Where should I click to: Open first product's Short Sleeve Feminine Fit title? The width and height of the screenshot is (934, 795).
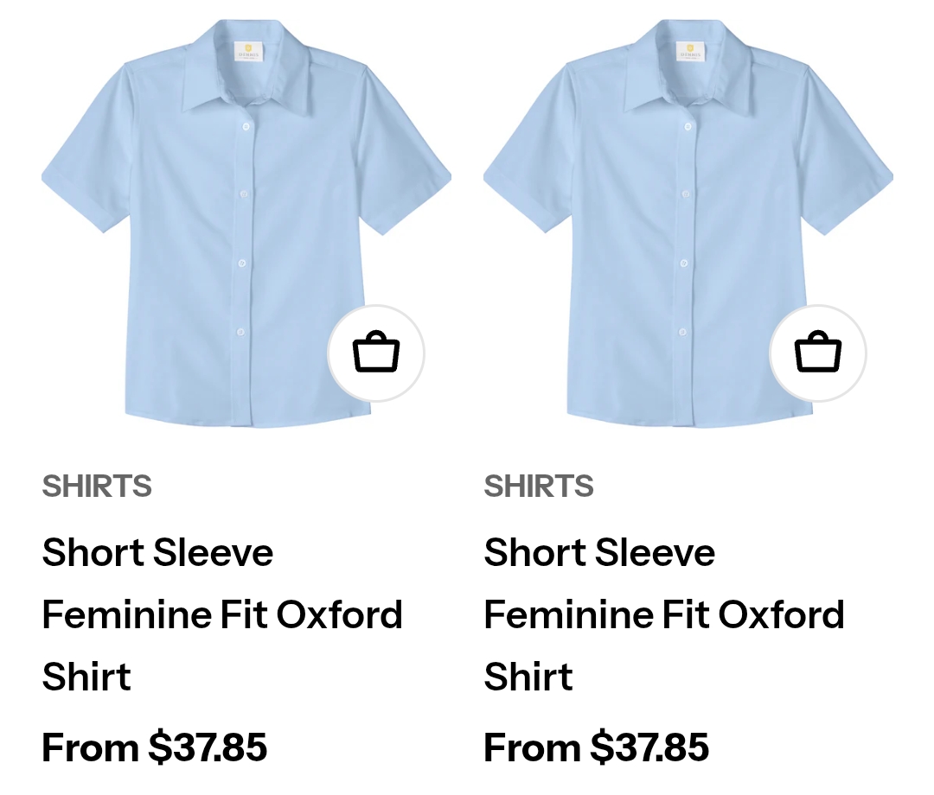point(222,614)
